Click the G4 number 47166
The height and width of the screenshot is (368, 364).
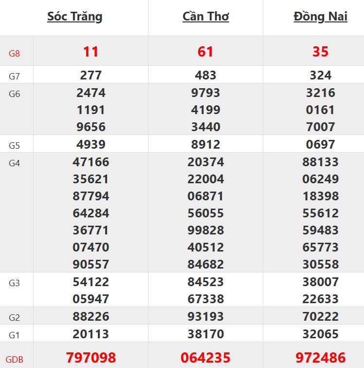click(91, 162)
